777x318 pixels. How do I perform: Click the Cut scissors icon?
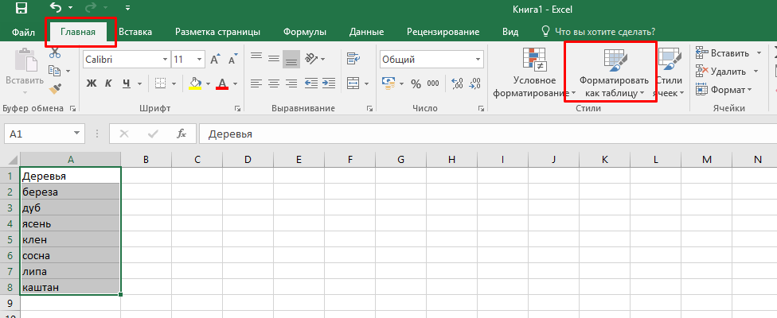[55, 53]
